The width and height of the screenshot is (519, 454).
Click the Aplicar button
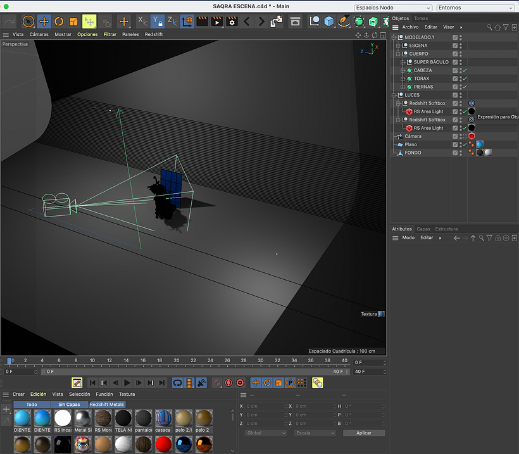pyautogui.click(x=364, y=433)
